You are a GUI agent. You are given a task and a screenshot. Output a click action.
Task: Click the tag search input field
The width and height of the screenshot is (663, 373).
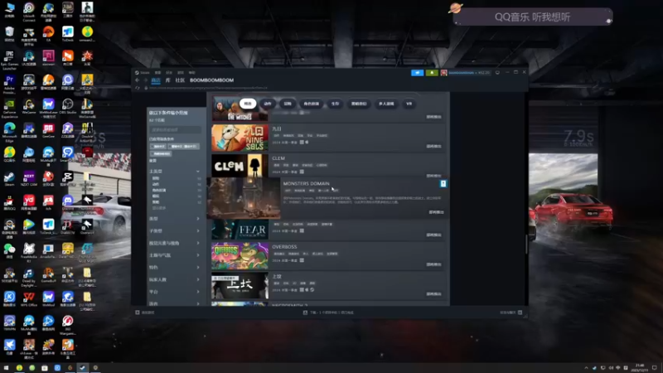point(175,130)
